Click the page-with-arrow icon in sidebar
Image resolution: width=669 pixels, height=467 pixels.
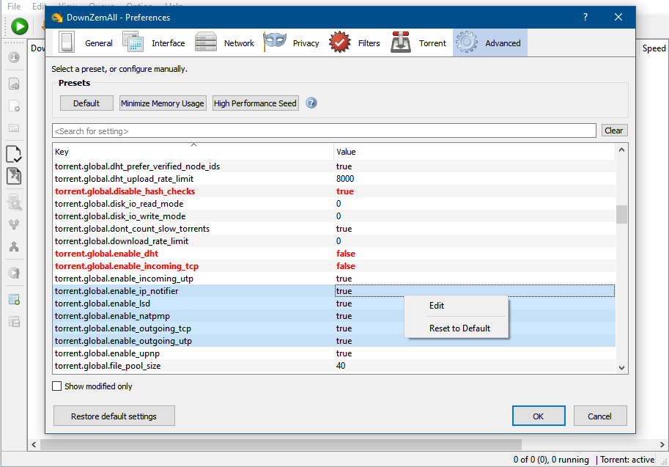click(14, 84)
